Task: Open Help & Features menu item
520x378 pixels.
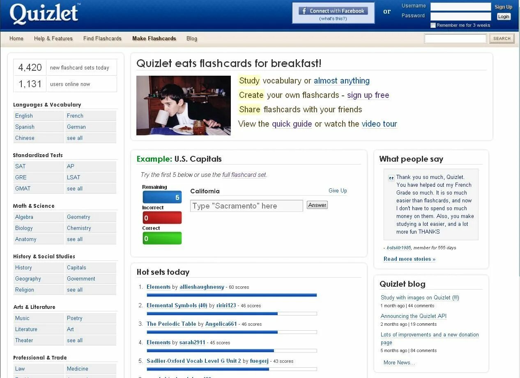Action: click(x=53, y=39)
